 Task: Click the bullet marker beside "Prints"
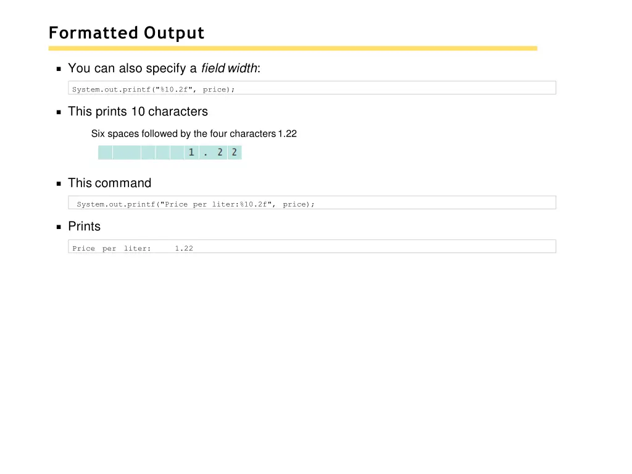coord(59,226)
